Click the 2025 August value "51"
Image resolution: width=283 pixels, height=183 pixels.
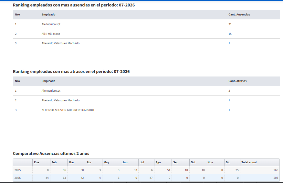pos(169,170)
